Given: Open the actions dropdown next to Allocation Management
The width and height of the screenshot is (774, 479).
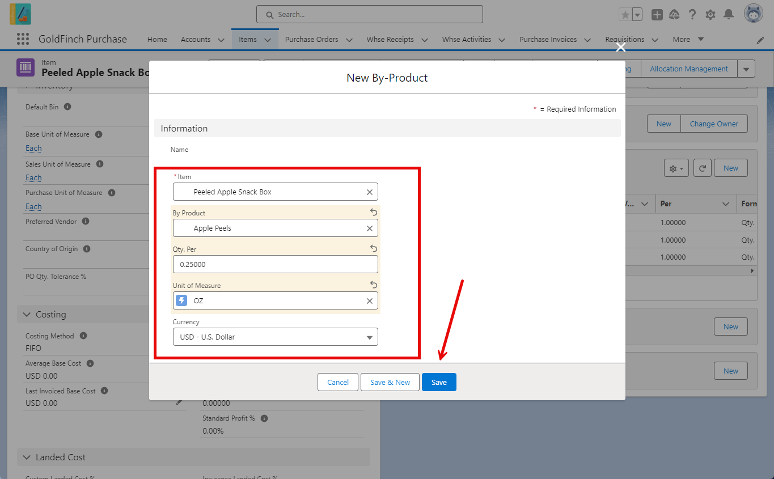Looking at the screenshot, I should pyautogui.click(x=746, y=69).
